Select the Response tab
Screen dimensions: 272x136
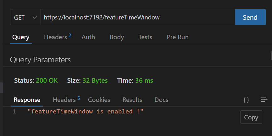27,100
